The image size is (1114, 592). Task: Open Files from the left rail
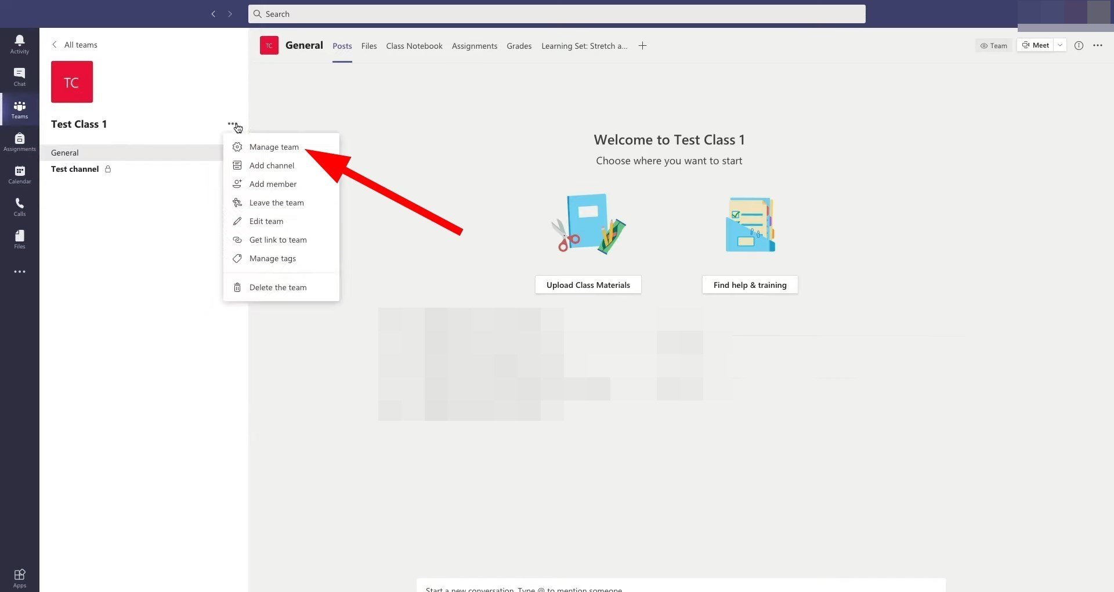tap(20, 239)
